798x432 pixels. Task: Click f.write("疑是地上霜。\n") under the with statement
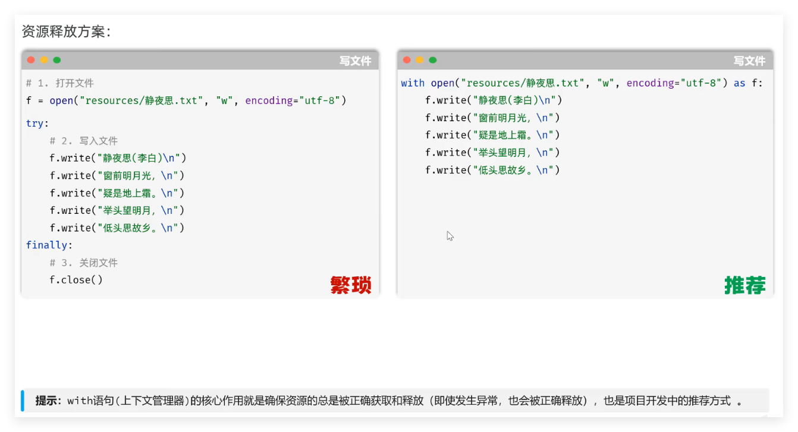coord(493,135)
